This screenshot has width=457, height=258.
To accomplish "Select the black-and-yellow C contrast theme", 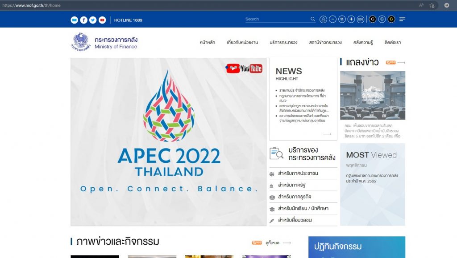I will [391, 19].
